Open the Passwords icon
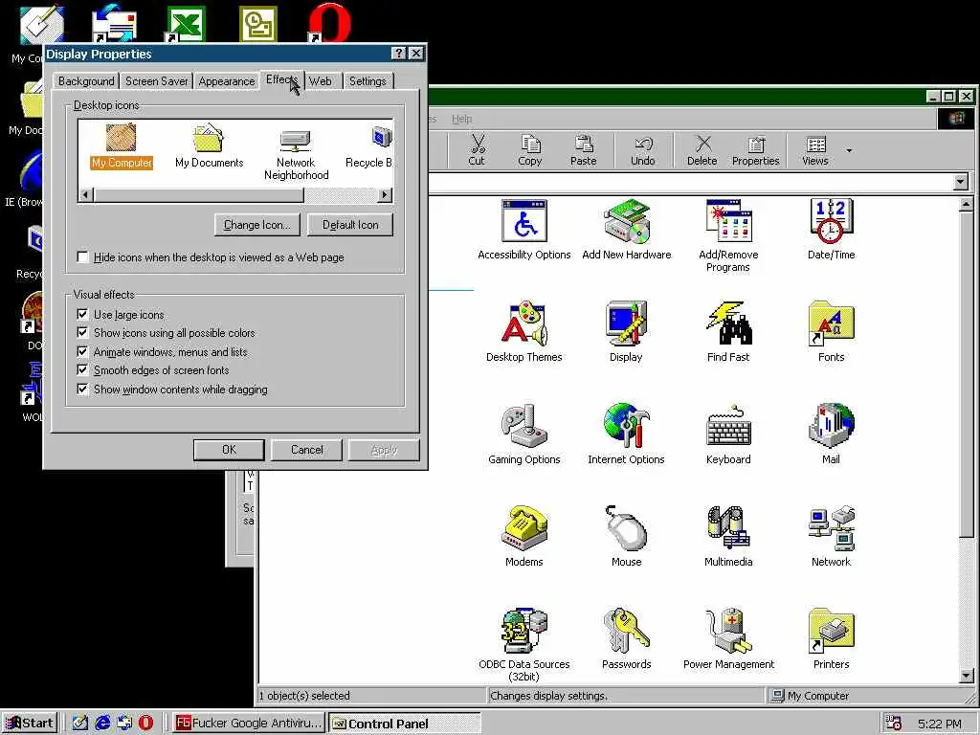The height and width of the screenshot is (735, 980). coord(626,639)
